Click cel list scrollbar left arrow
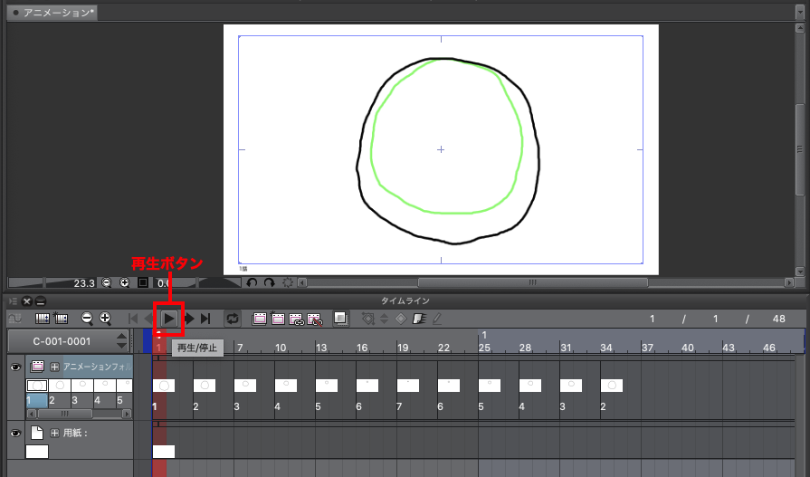 tap(32, 414)
